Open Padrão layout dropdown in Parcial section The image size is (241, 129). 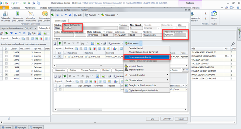click(x=69, y=49)
